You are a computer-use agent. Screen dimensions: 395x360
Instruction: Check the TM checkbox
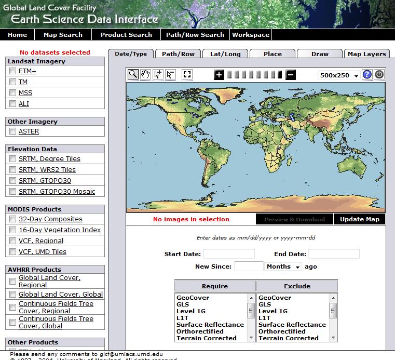click(x=12, y=82)
